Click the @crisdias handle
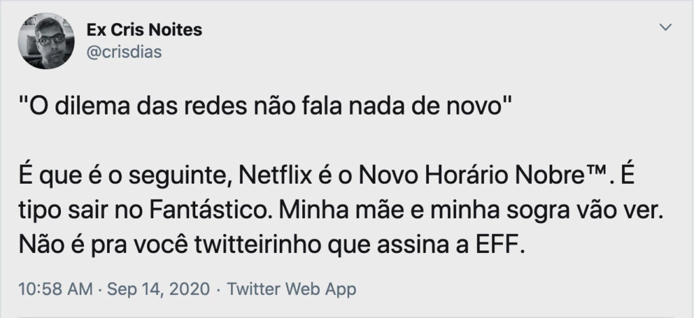The height and width of the screenshot is (318, 694). [x=124, y=52]
